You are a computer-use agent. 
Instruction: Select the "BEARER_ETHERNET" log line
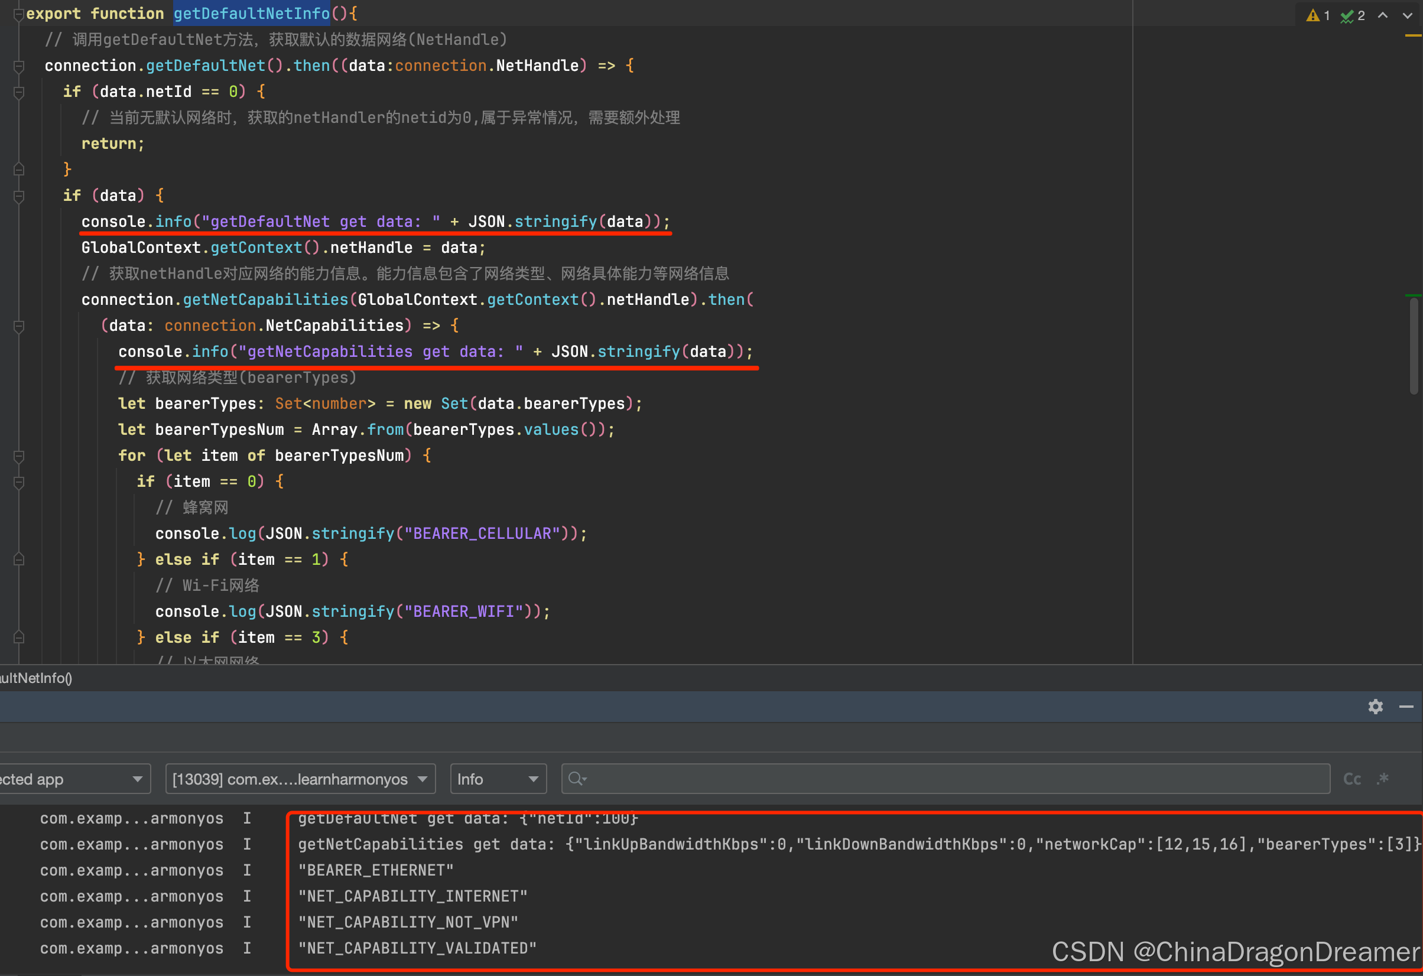click(x=375, y=870)
